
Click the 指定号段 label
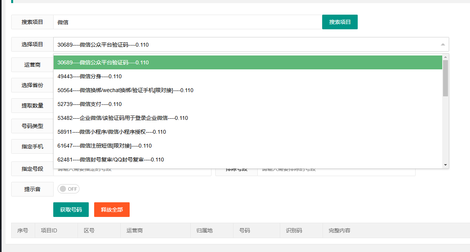(x=32, y=169)
